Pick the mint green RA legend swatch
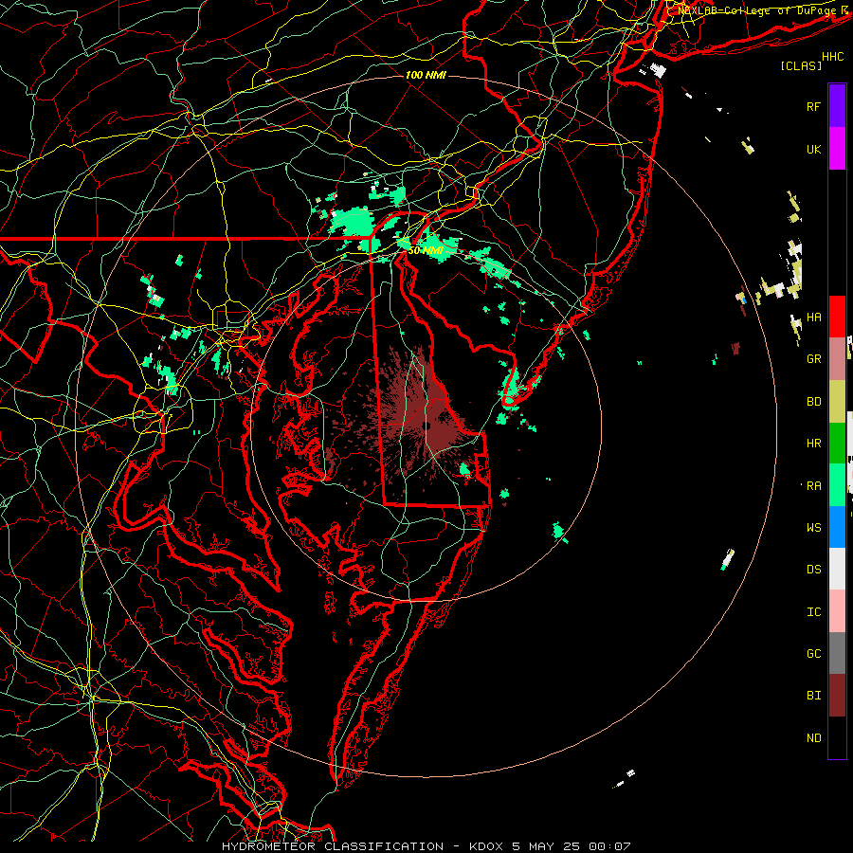Viewport: 853px width, 853px height. point(837,485)
